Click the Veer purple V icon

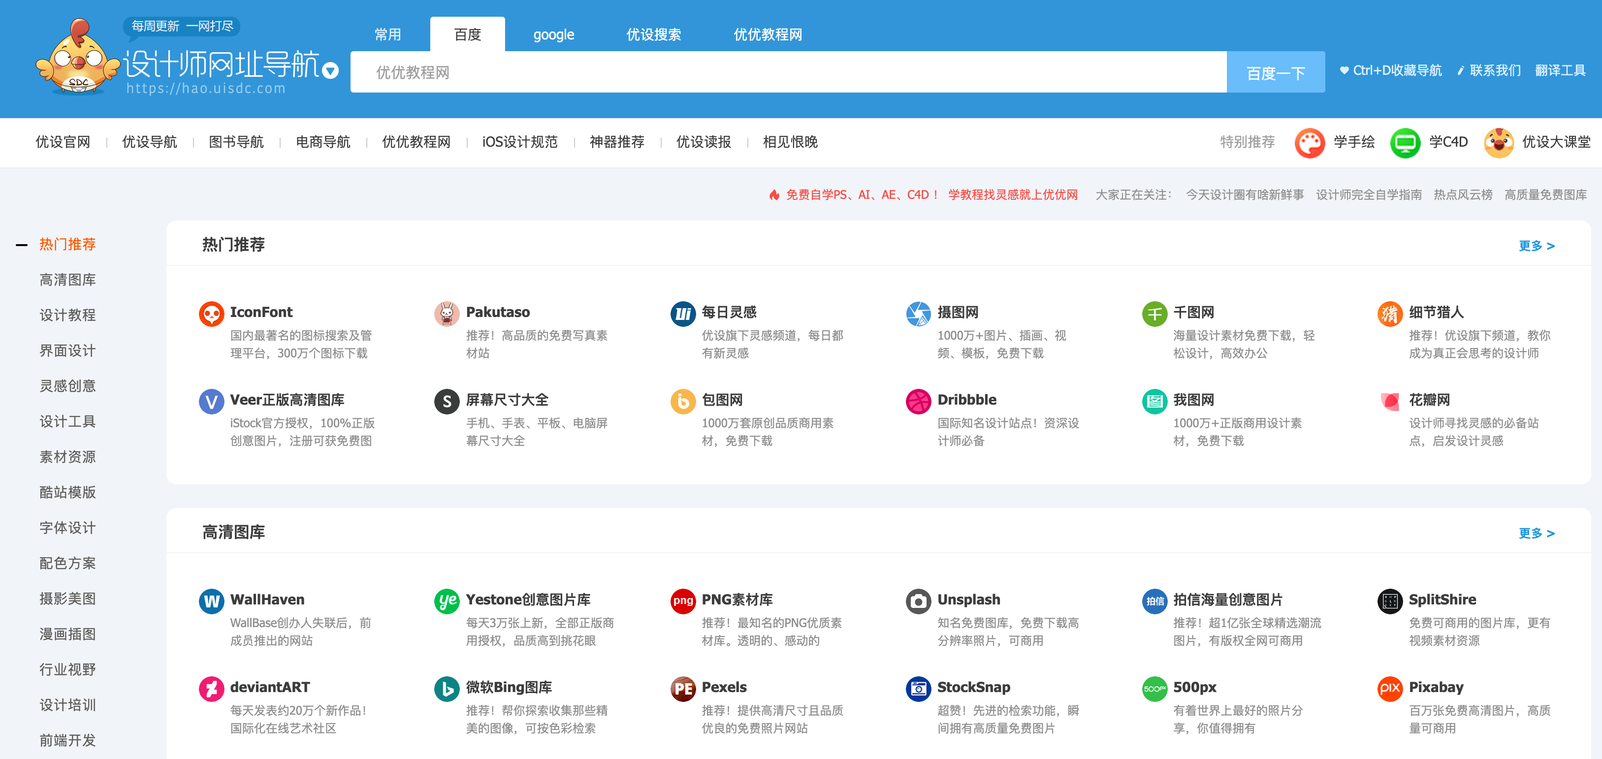[x=211, y=402]
